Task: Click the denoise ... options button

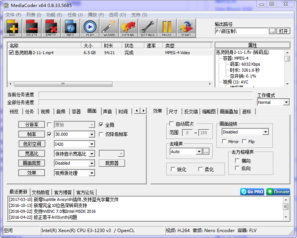Action: coord(206,152)
